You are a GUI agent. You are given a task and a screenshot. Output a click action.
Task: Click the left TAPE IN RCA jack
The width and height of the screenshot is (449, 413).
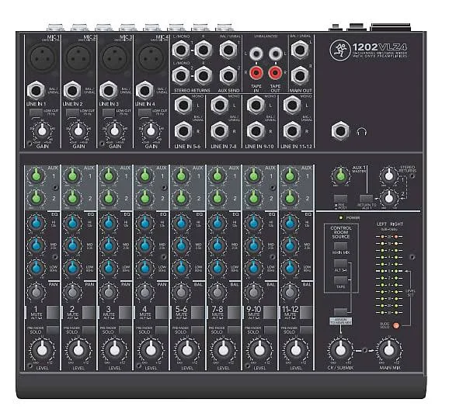[256, 54]
